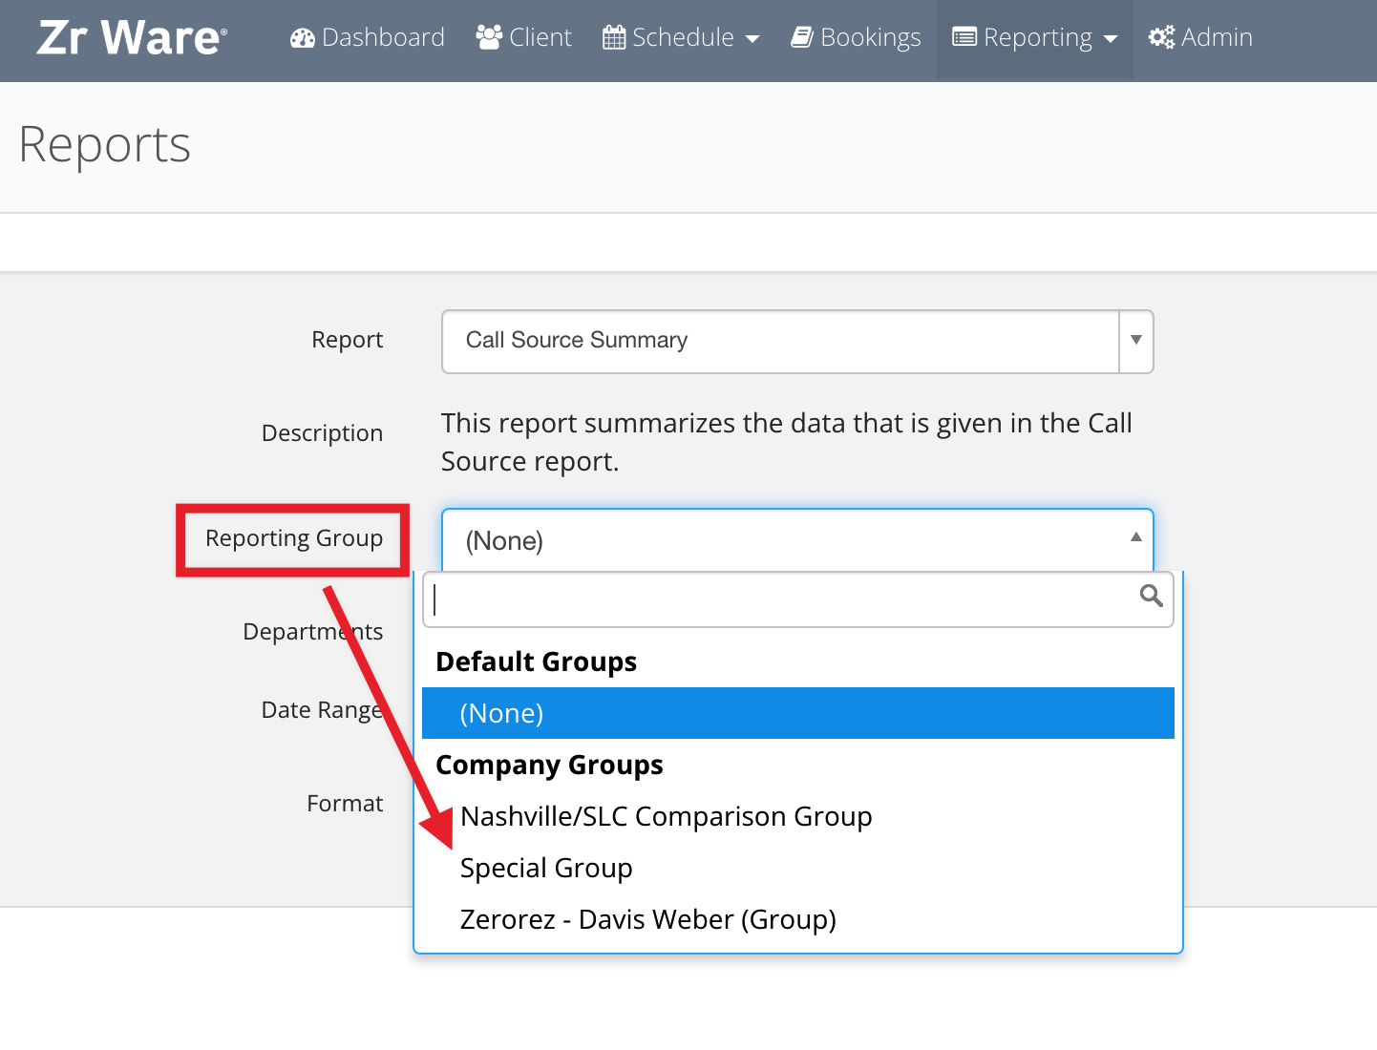Click the Reporting list icon
This screenshot has width=1377, height=1050.
click(964, 37)
